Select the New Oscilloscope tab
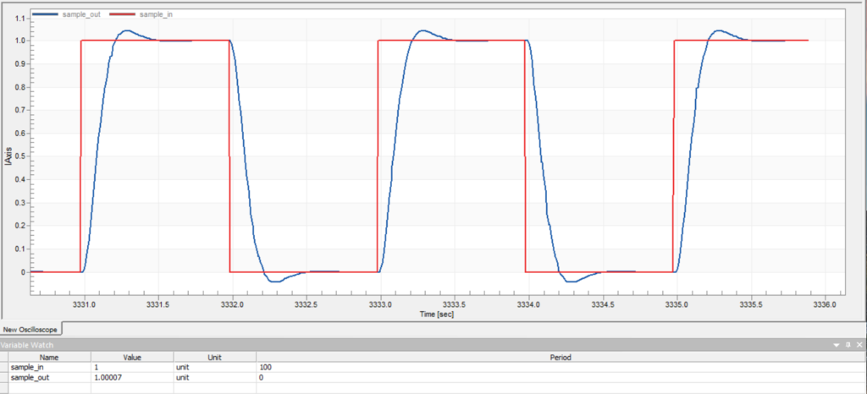 click(x=32, y=330)
